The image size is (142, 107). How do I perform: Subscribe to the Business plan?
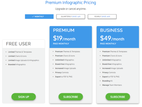point(118,97)
